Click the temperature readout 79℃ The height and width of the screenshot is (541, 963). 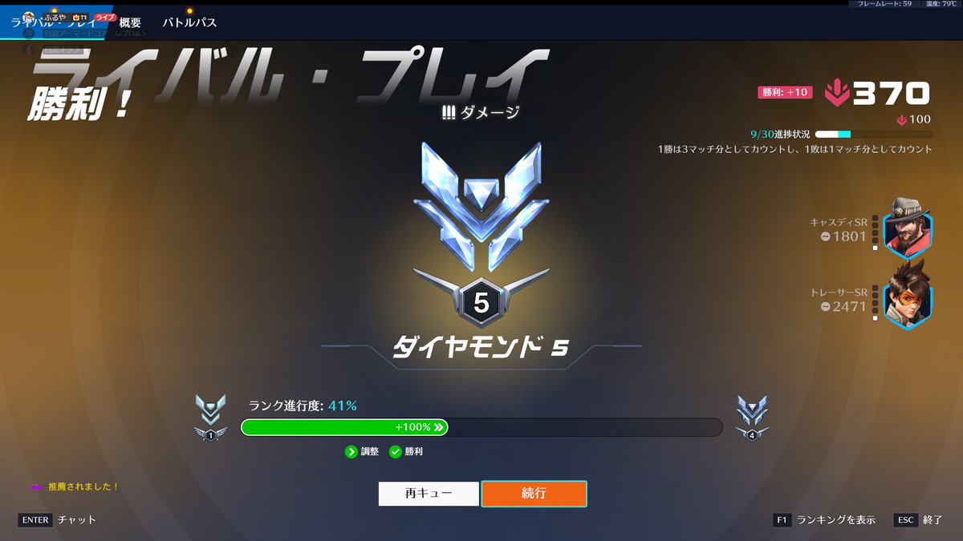pos(942,4)
